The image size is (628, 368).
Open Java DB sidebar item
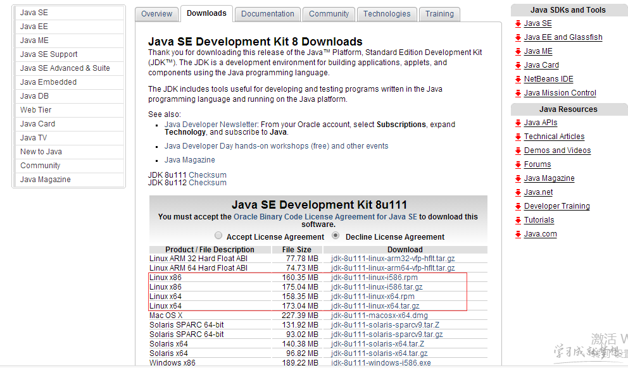click(x=69, y=96)
